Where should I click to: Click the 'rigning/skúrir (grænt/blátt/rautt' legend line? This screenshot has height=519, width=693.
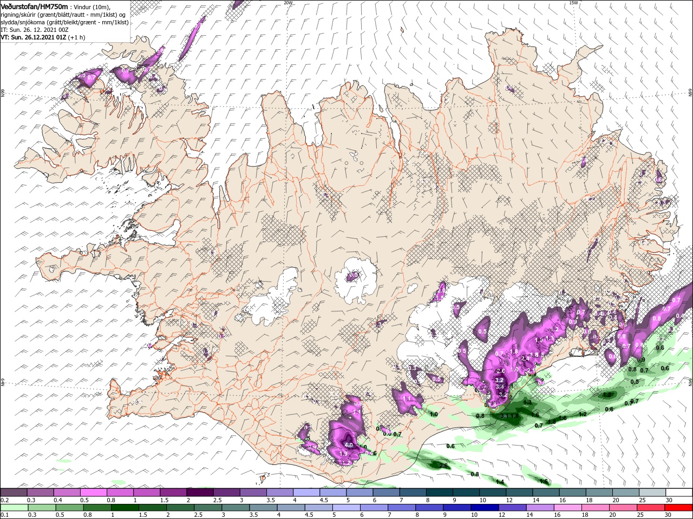click(64, 14)
